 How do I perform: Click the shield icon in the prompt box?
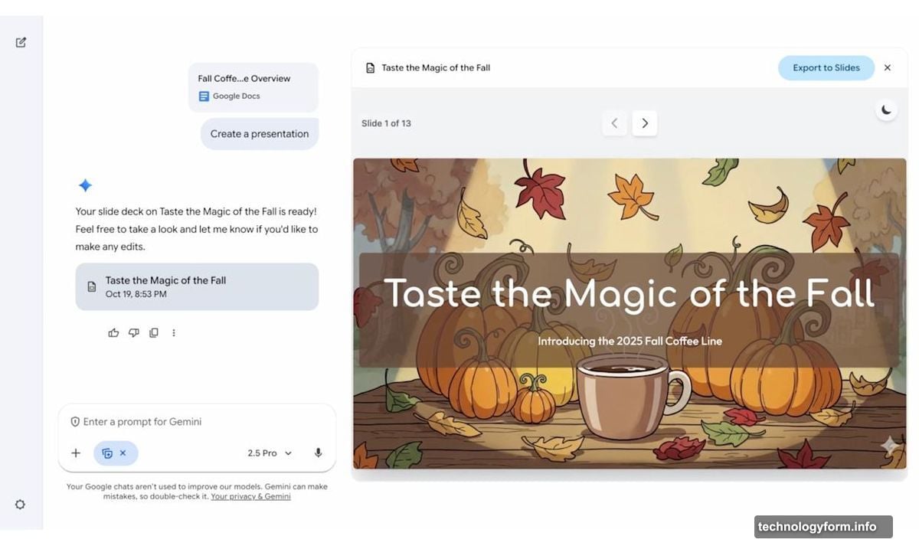click(x=75, y=422)
